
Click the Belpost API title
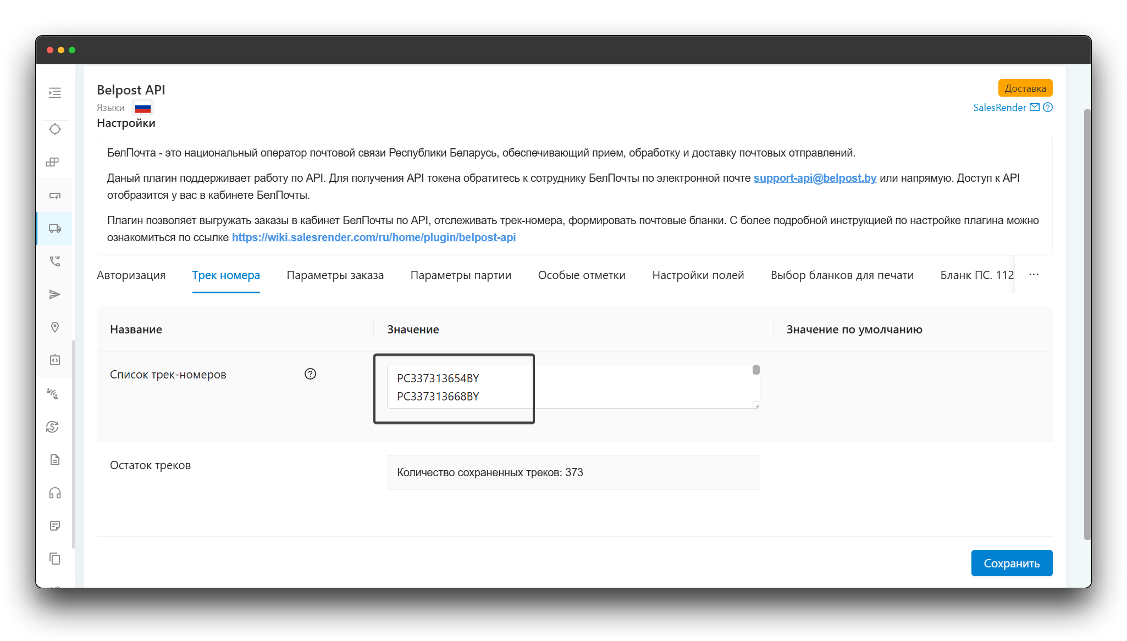pyautogui.click(x=131, y=90)
